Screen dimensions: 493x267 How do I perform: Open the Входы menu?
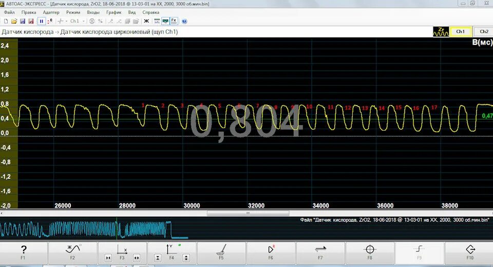pos(93,12)
